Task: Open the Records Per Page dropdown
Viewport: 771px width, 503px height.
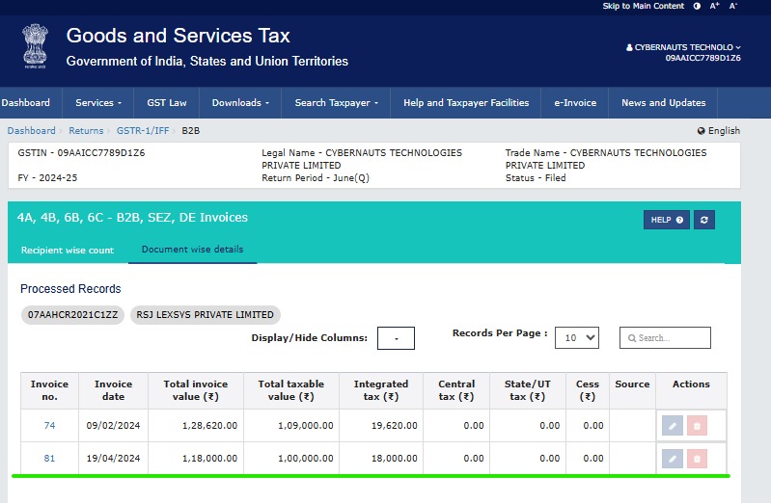Action: [579, 338]
